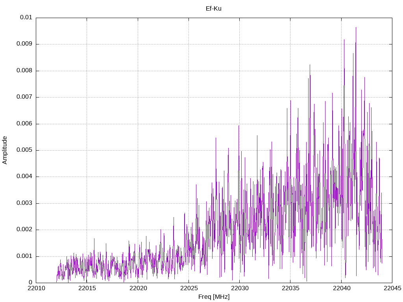Click the Amplitude y-axis label
Viewport: 403px width, 302px height.
(x=5, y=150)
